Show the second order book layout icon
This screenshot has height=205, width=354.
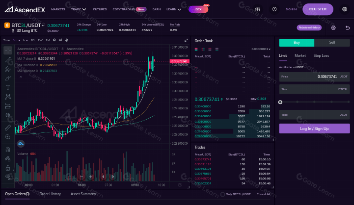coord(203,49)
